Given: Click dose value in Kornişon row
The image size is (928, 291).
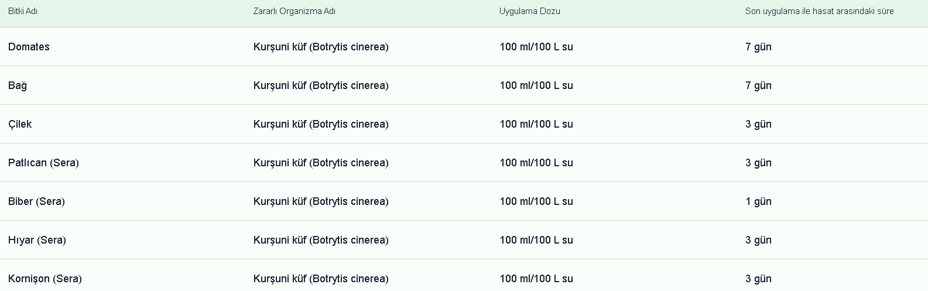Looking at the screenshot, I should click(x=536, y=279).
